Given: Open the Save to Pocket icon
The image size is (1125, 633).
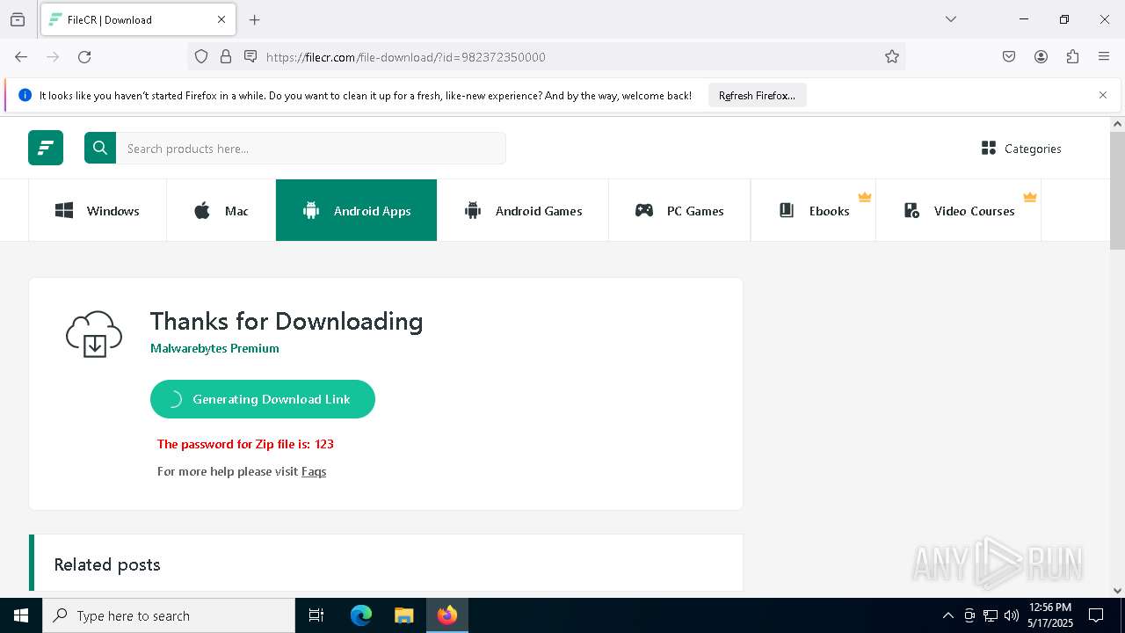Looking at the screenshot, I should coord(1009,57).
